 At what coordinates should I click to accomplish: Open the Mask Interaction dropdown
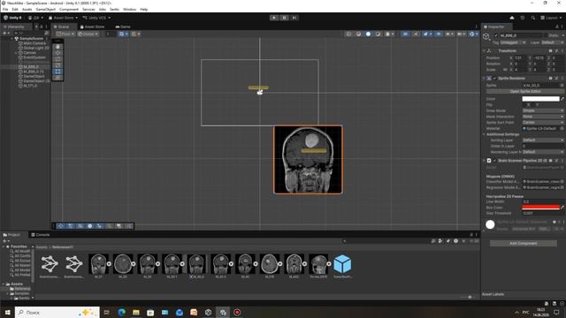543,117
